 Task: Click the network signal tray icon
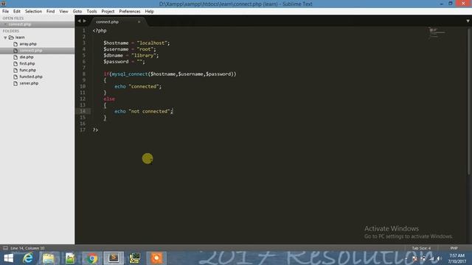[x=431, y=258]
